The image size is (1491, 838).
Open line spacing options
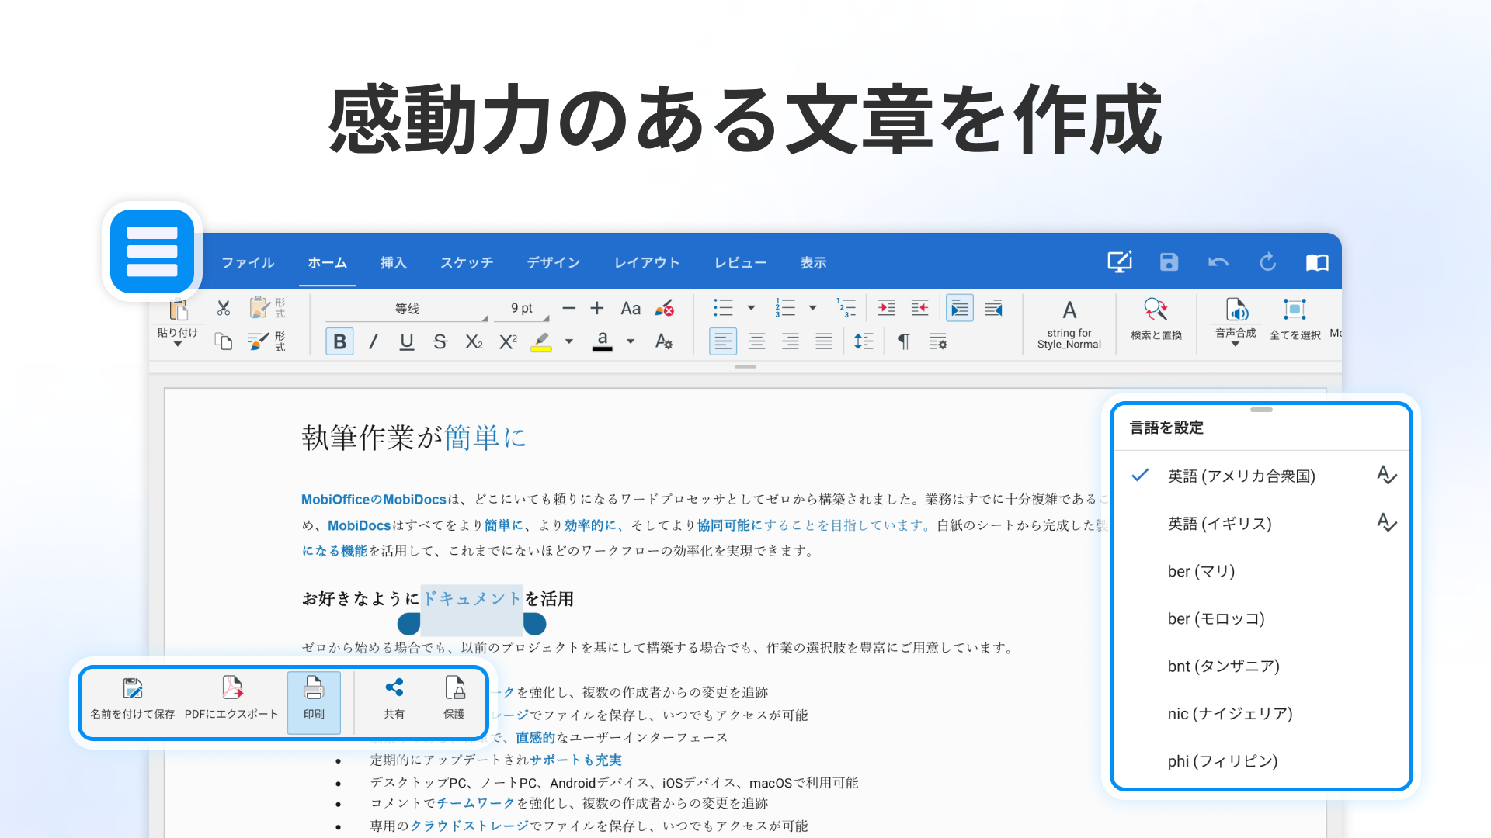(864, 341)
